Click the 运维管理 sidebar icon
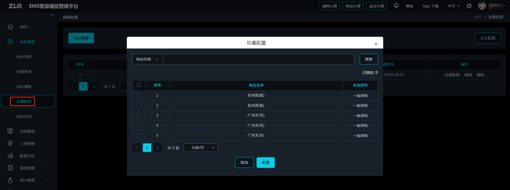 pyautogui.click(x=10, y=131)
